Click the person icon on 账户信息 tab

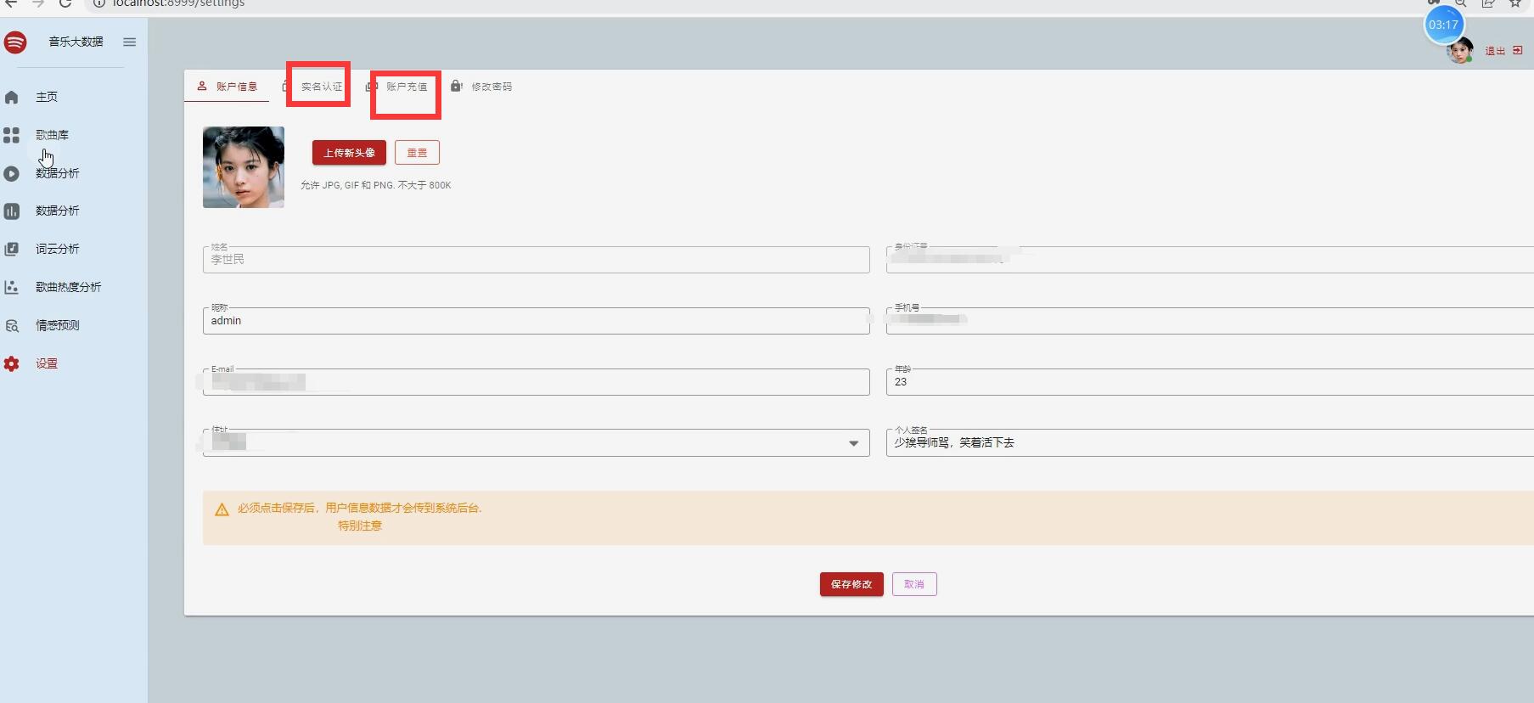[202, 86]
